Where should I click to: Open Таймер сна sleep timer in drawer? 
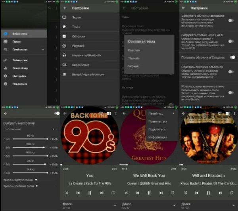[24, 60]
